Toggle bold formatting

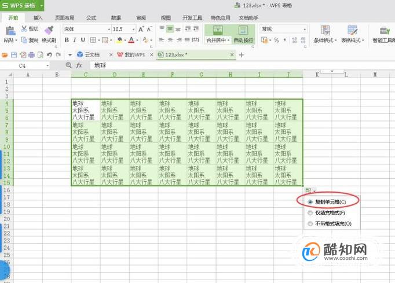coord(67,40)
